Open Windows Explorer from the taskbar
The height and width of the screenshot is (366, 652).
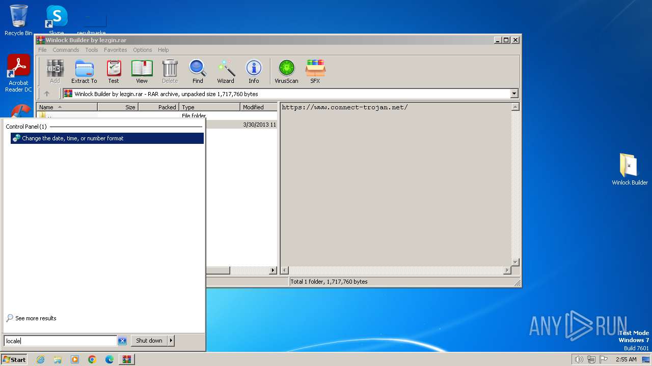[x=58, y=359]
